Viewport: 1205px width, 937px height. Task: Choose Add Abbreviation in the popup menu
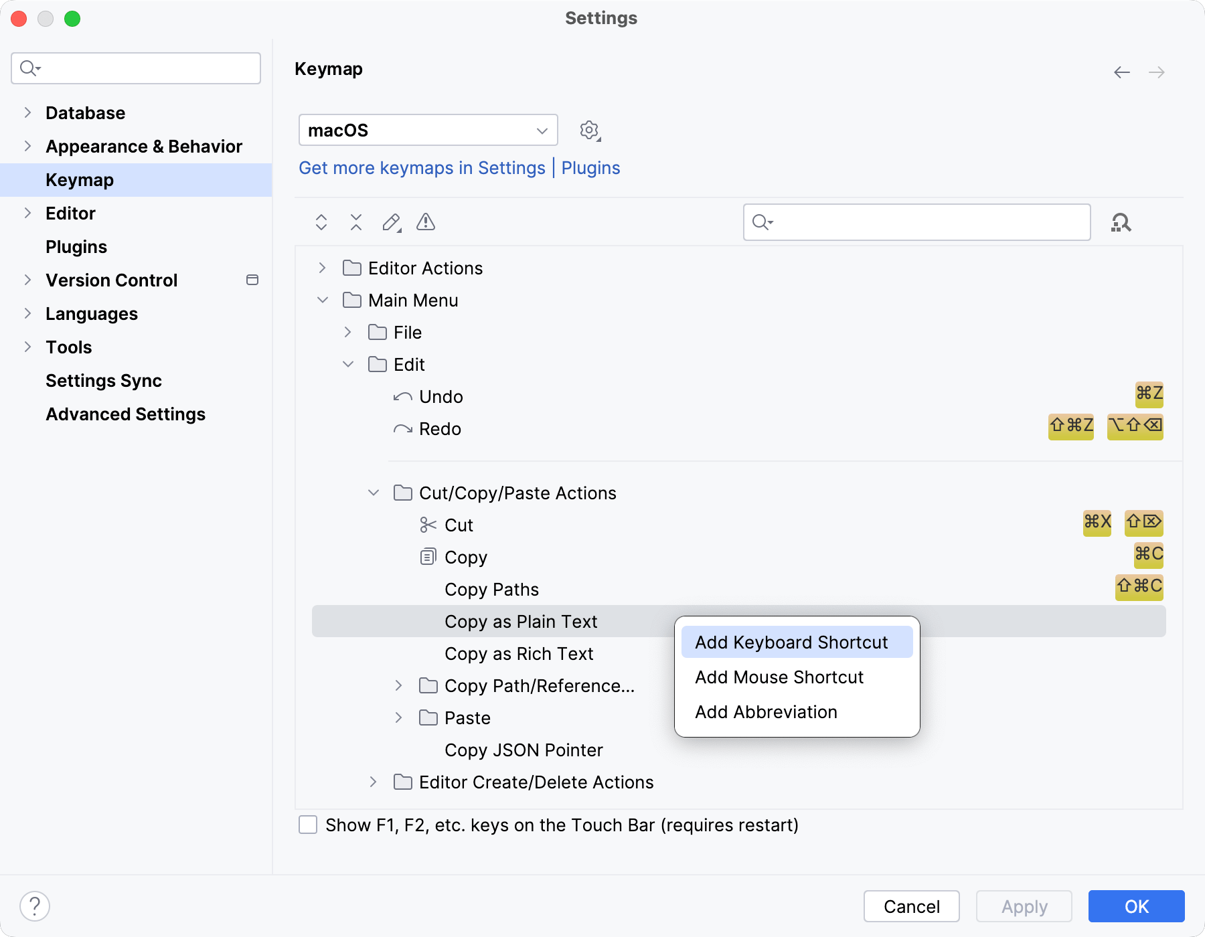pyautogui.click(x=766, y=711)
